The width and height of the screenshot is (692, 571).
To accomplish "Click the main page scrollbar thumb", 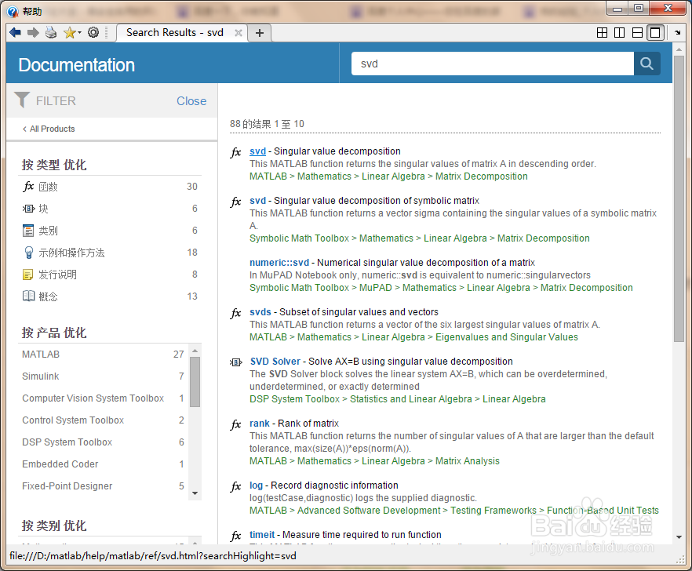I will [679, 198].
